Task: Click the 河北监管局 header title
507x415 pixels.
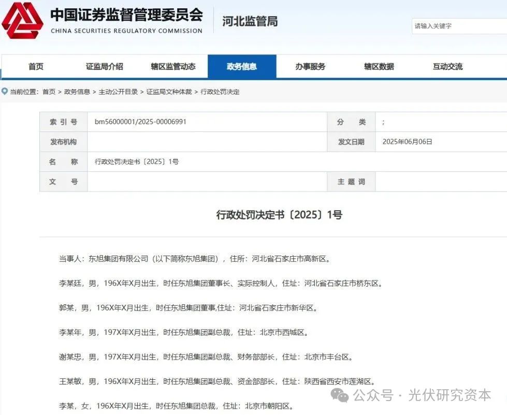Action: pos(250,21)
